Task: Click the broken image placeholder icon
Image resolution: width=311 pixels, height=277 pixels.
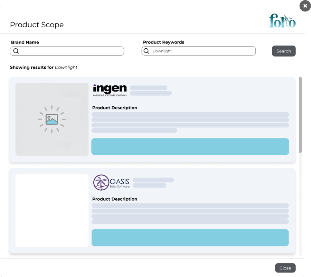Action: click(x=52, y=119)
